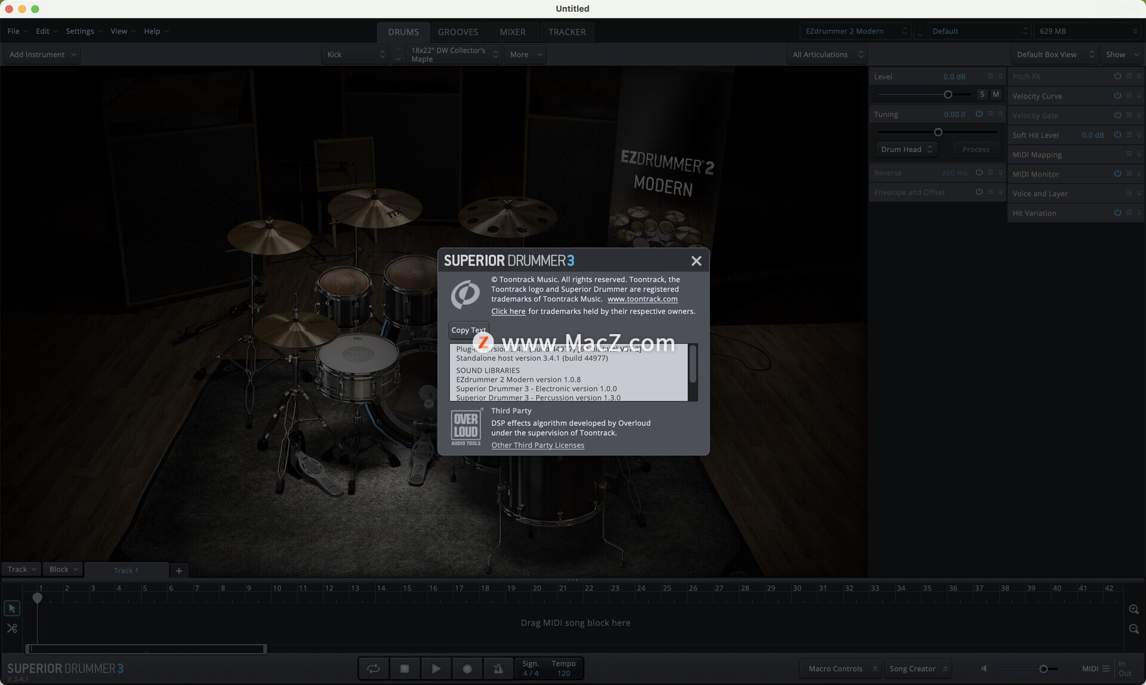
Task: Collapse the Level section chevron
Action: 1001,76
